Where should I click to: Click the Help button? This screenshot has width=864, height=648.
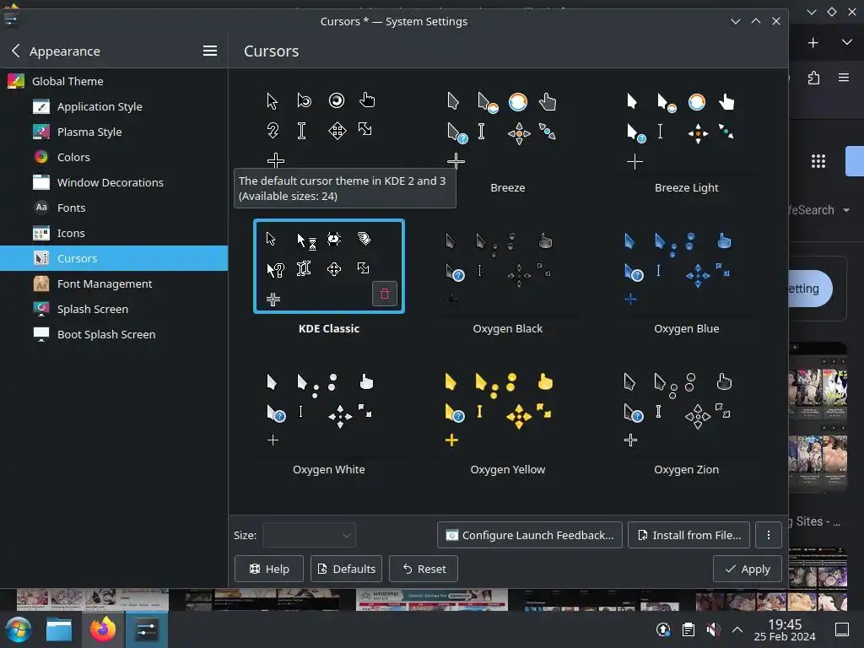click(269, 569)
